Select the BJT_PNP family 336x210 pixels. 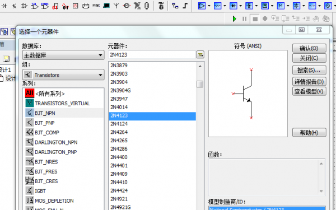coord(64,123)
